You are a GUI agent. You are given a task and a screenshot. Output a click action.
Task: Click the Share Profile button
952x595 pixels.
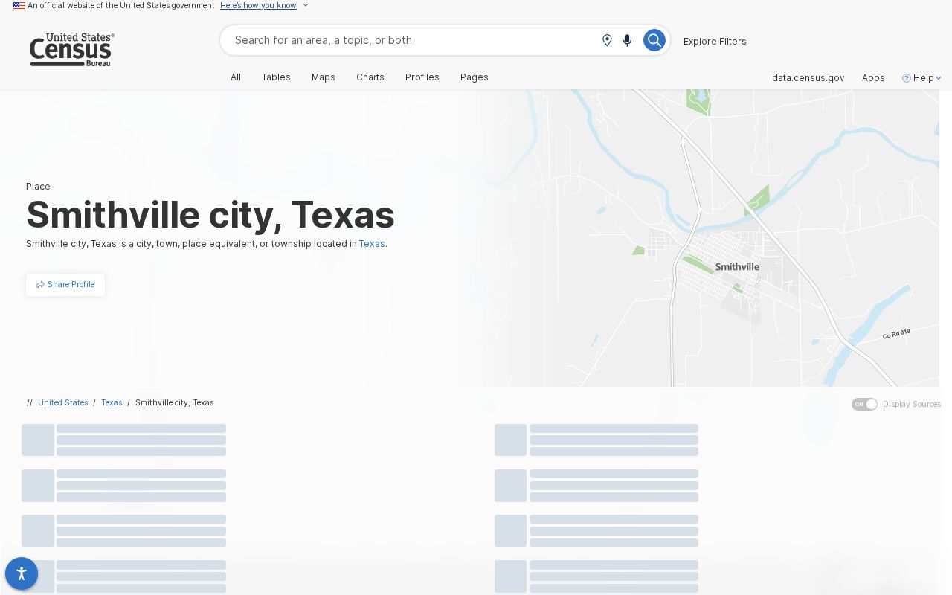click(x=65, y=285)
